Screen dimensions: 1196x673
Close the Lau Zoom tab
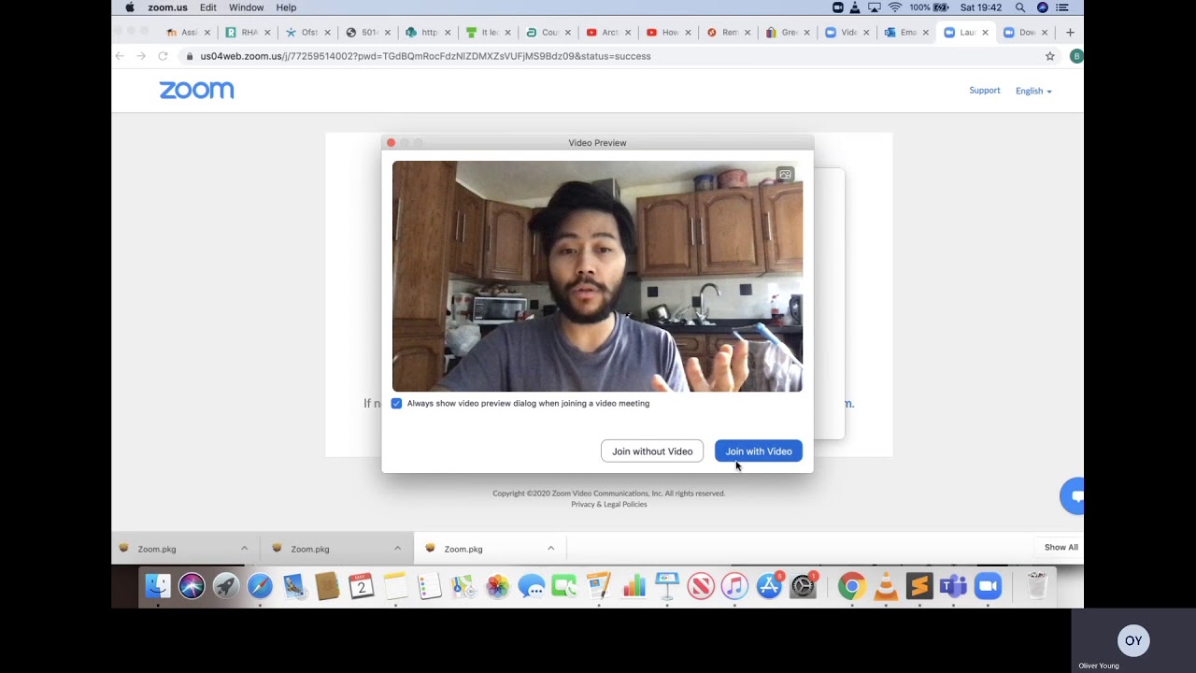(985, 32)
